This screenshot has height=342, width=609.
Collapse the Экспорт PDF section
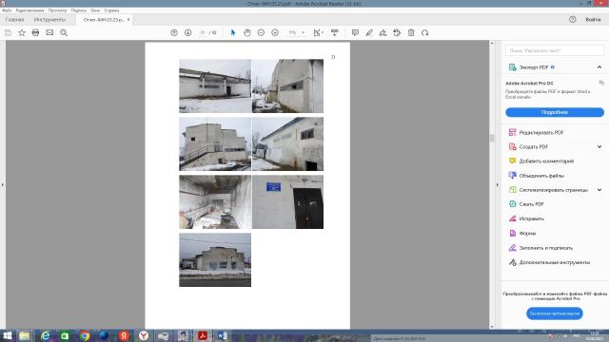tap(599, 67)
